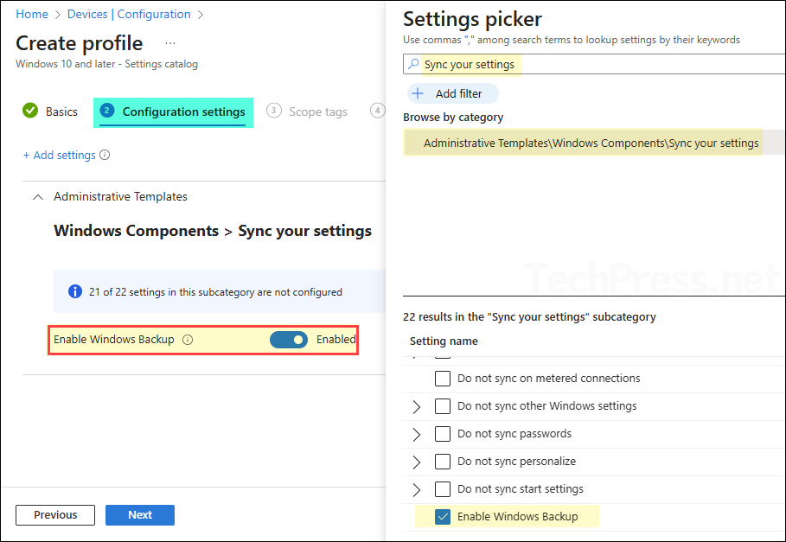Click the blue info icon in the notice banner
The width and height of the screenshot is (786, 542).
tap(75, 291)
